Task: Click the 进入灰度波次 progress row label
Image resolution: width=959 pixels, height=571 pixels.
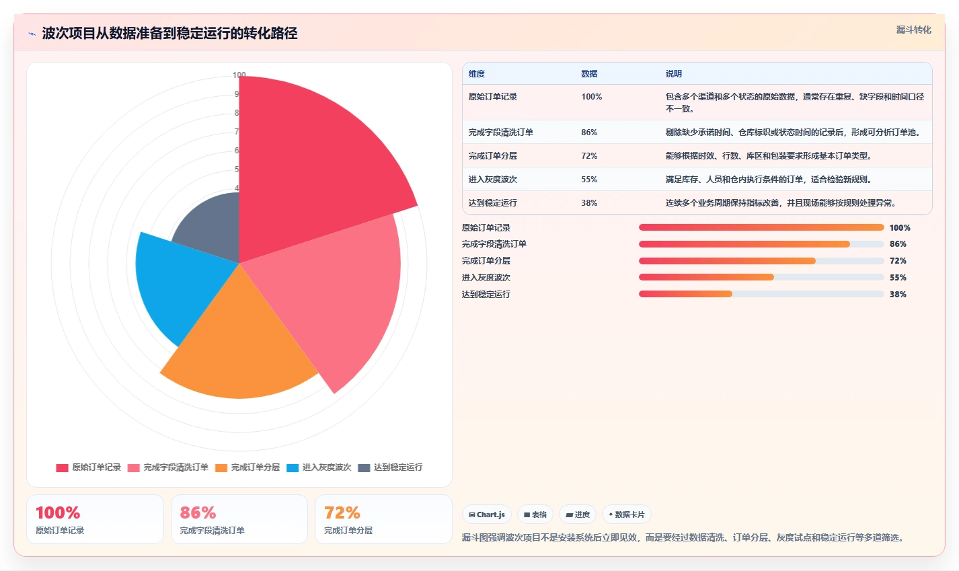Action: pos(486,278)
